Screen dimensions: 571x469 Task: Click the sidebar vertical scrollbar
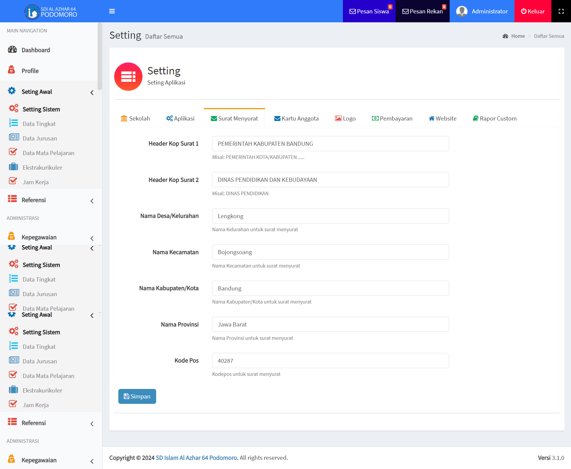point(100,57)
